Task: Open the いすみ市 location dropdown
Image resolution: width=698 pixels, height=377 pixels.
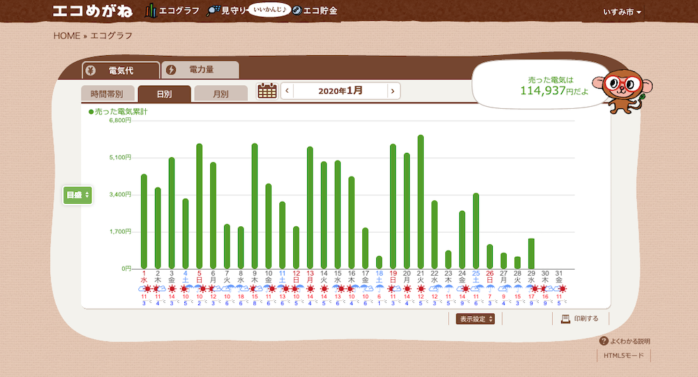Action: (x=622, y=12)
